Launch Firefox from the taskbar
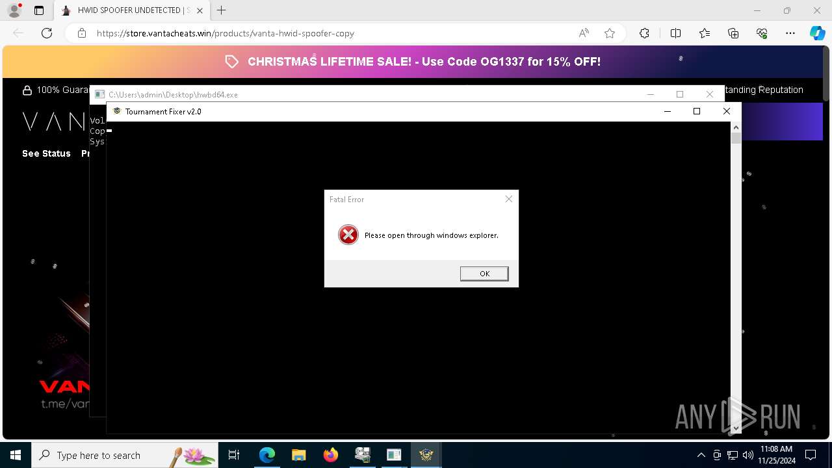Image resolution: width=832 pixels, height=468 pixels. pyautogui.click(x=331, y=455)
